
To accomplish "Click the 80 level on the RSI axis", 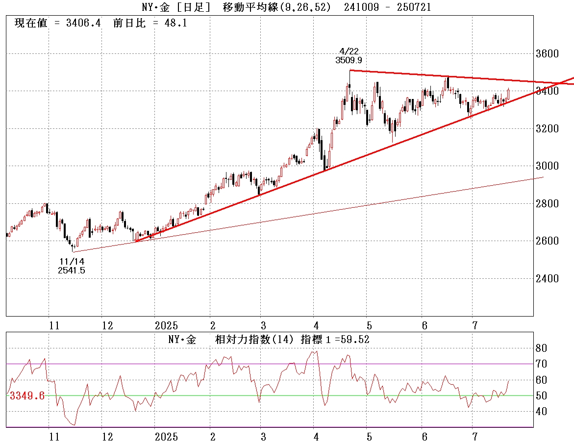I will point(542,348).
